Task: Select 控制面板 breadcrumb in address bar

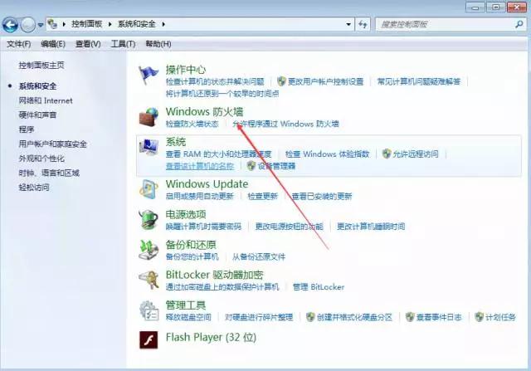Action: (86, 24)
